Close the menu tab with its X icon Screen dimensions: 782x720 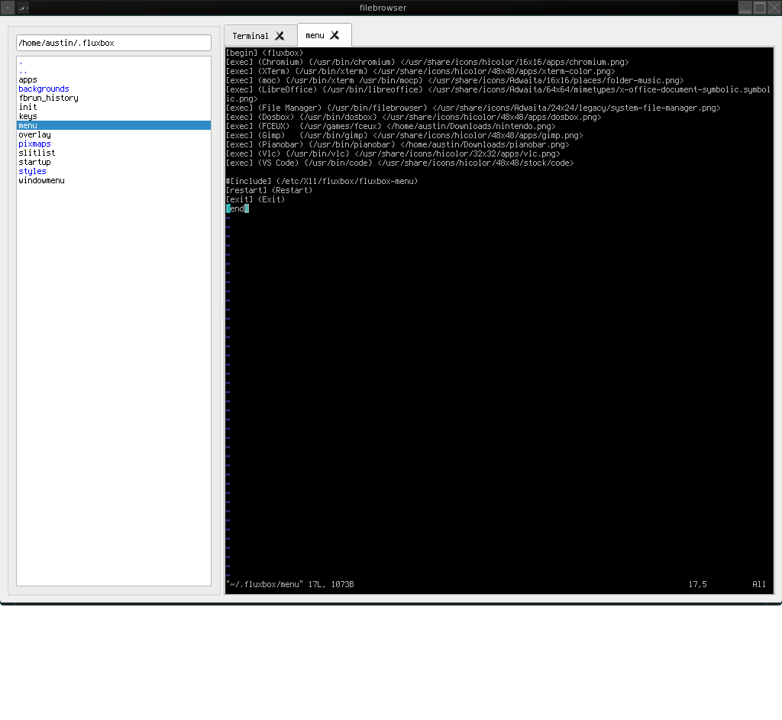tap(334, 34)
